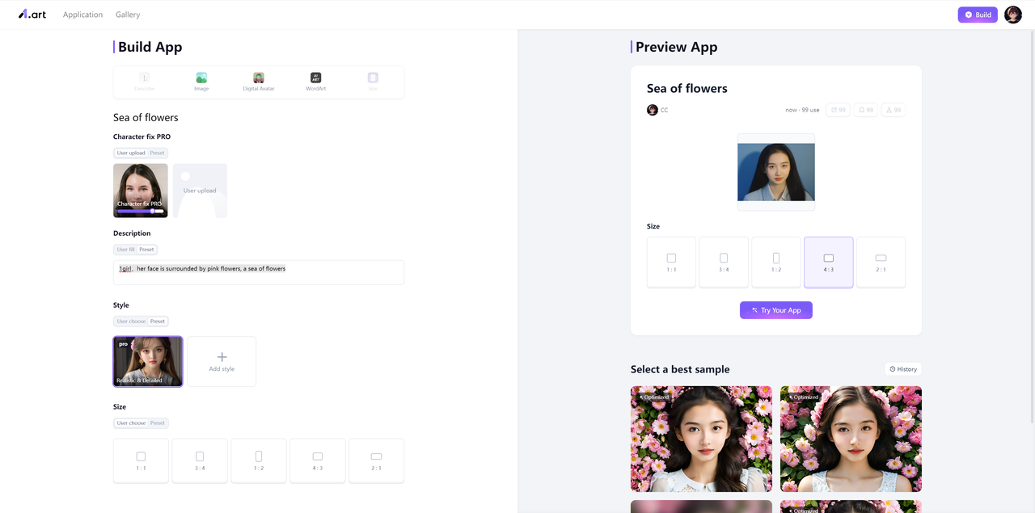
Task: Switch Build App Size to Preset mode
Action: (x=158, y=423)
